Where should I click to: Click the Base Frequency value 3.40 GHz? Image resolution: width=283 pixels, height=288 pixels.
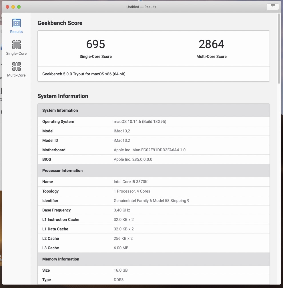pyautogui.click(x=122, y=210)
